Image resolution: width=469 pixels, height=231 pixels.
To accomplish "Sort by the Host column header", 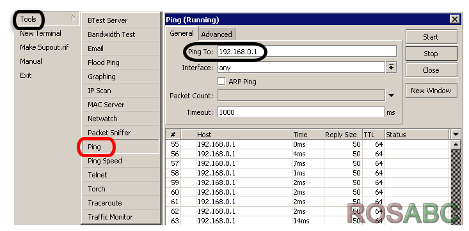I will (x=244, y=134).
